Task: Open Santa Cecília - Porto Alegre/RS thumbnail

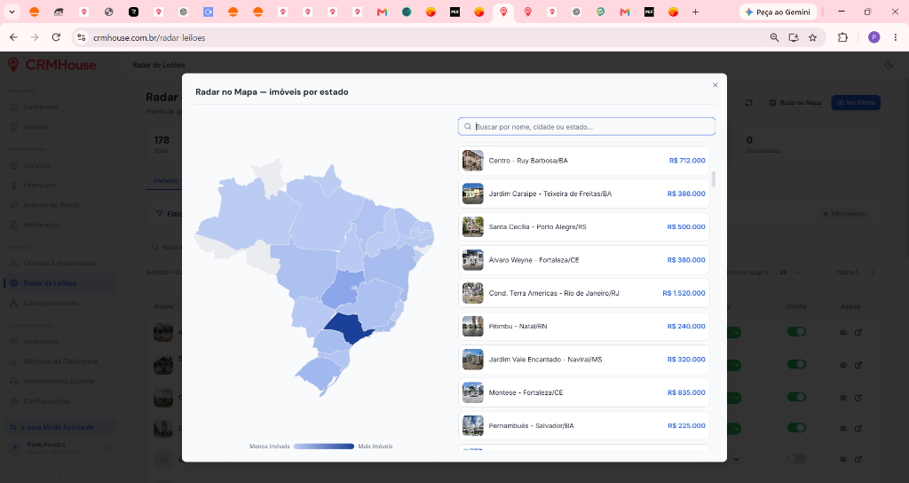Action: click(x=472, y=226)
